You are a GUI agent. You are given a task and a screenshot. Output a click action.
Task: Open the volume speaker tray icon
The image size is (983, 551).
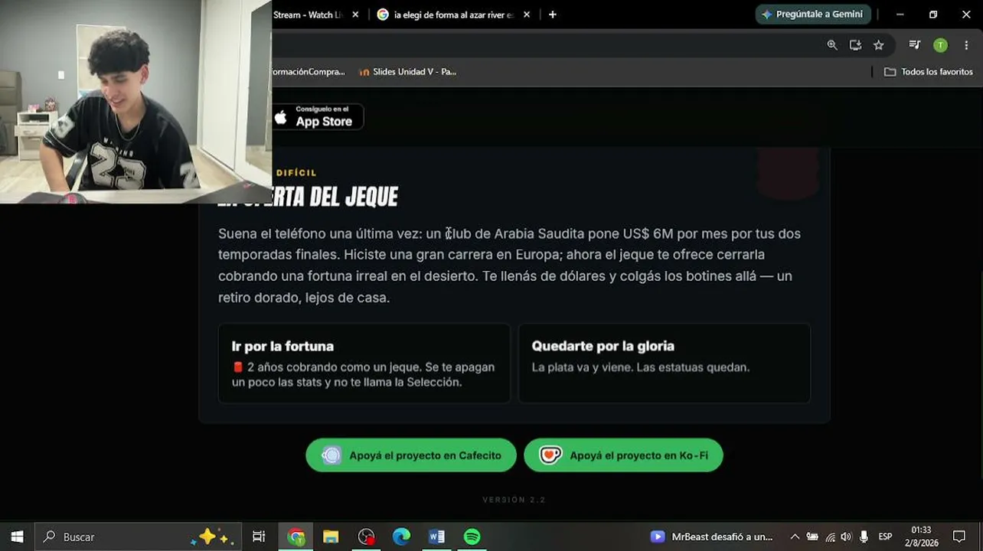pos(846,536)
